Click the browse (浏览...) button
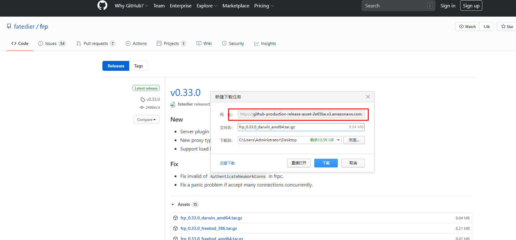 [x=354, y=140]
